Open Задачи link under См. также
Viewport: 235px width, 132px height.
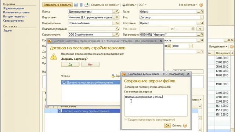point(7,30)
